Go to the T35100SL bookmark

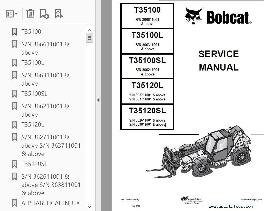34,94
